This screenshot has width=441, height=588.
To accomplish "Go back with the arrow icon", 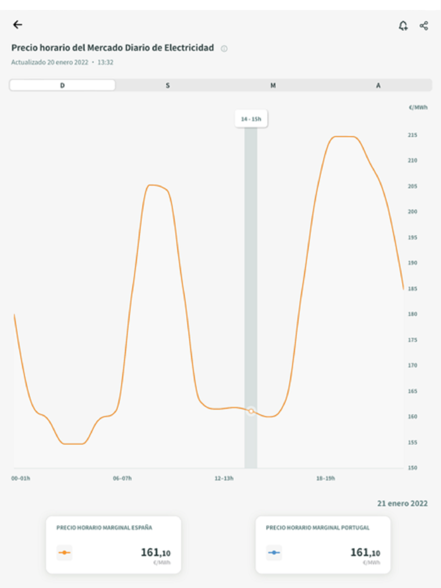I will pos(18,25).
